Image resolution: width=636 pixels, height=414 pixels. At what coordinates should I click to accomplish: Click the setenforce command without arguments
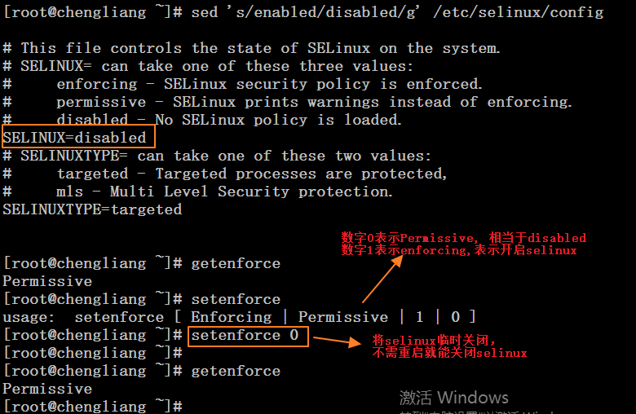(236, 299)
